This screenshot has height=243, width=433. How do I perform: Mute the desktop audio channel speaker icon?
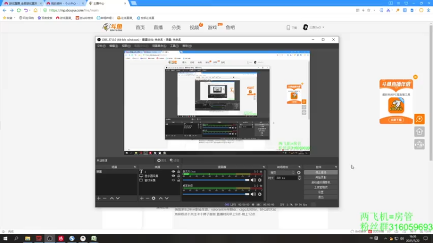[253, 194]
